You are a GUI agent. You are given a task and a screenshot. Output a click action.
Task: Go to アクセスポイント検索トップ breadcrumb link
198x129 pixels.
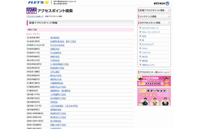click(x=35, y=16)
